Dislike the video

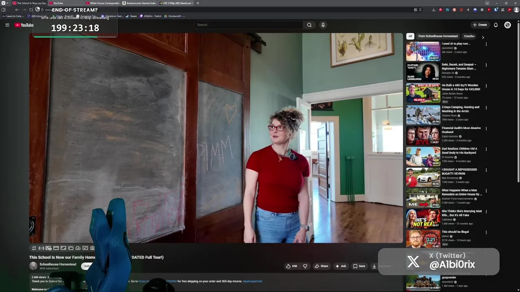305,266
